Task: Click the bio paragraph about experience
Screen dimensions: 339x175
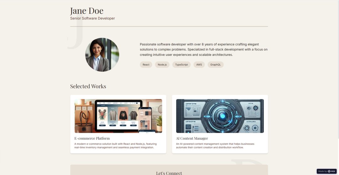Action: point(204,49)
